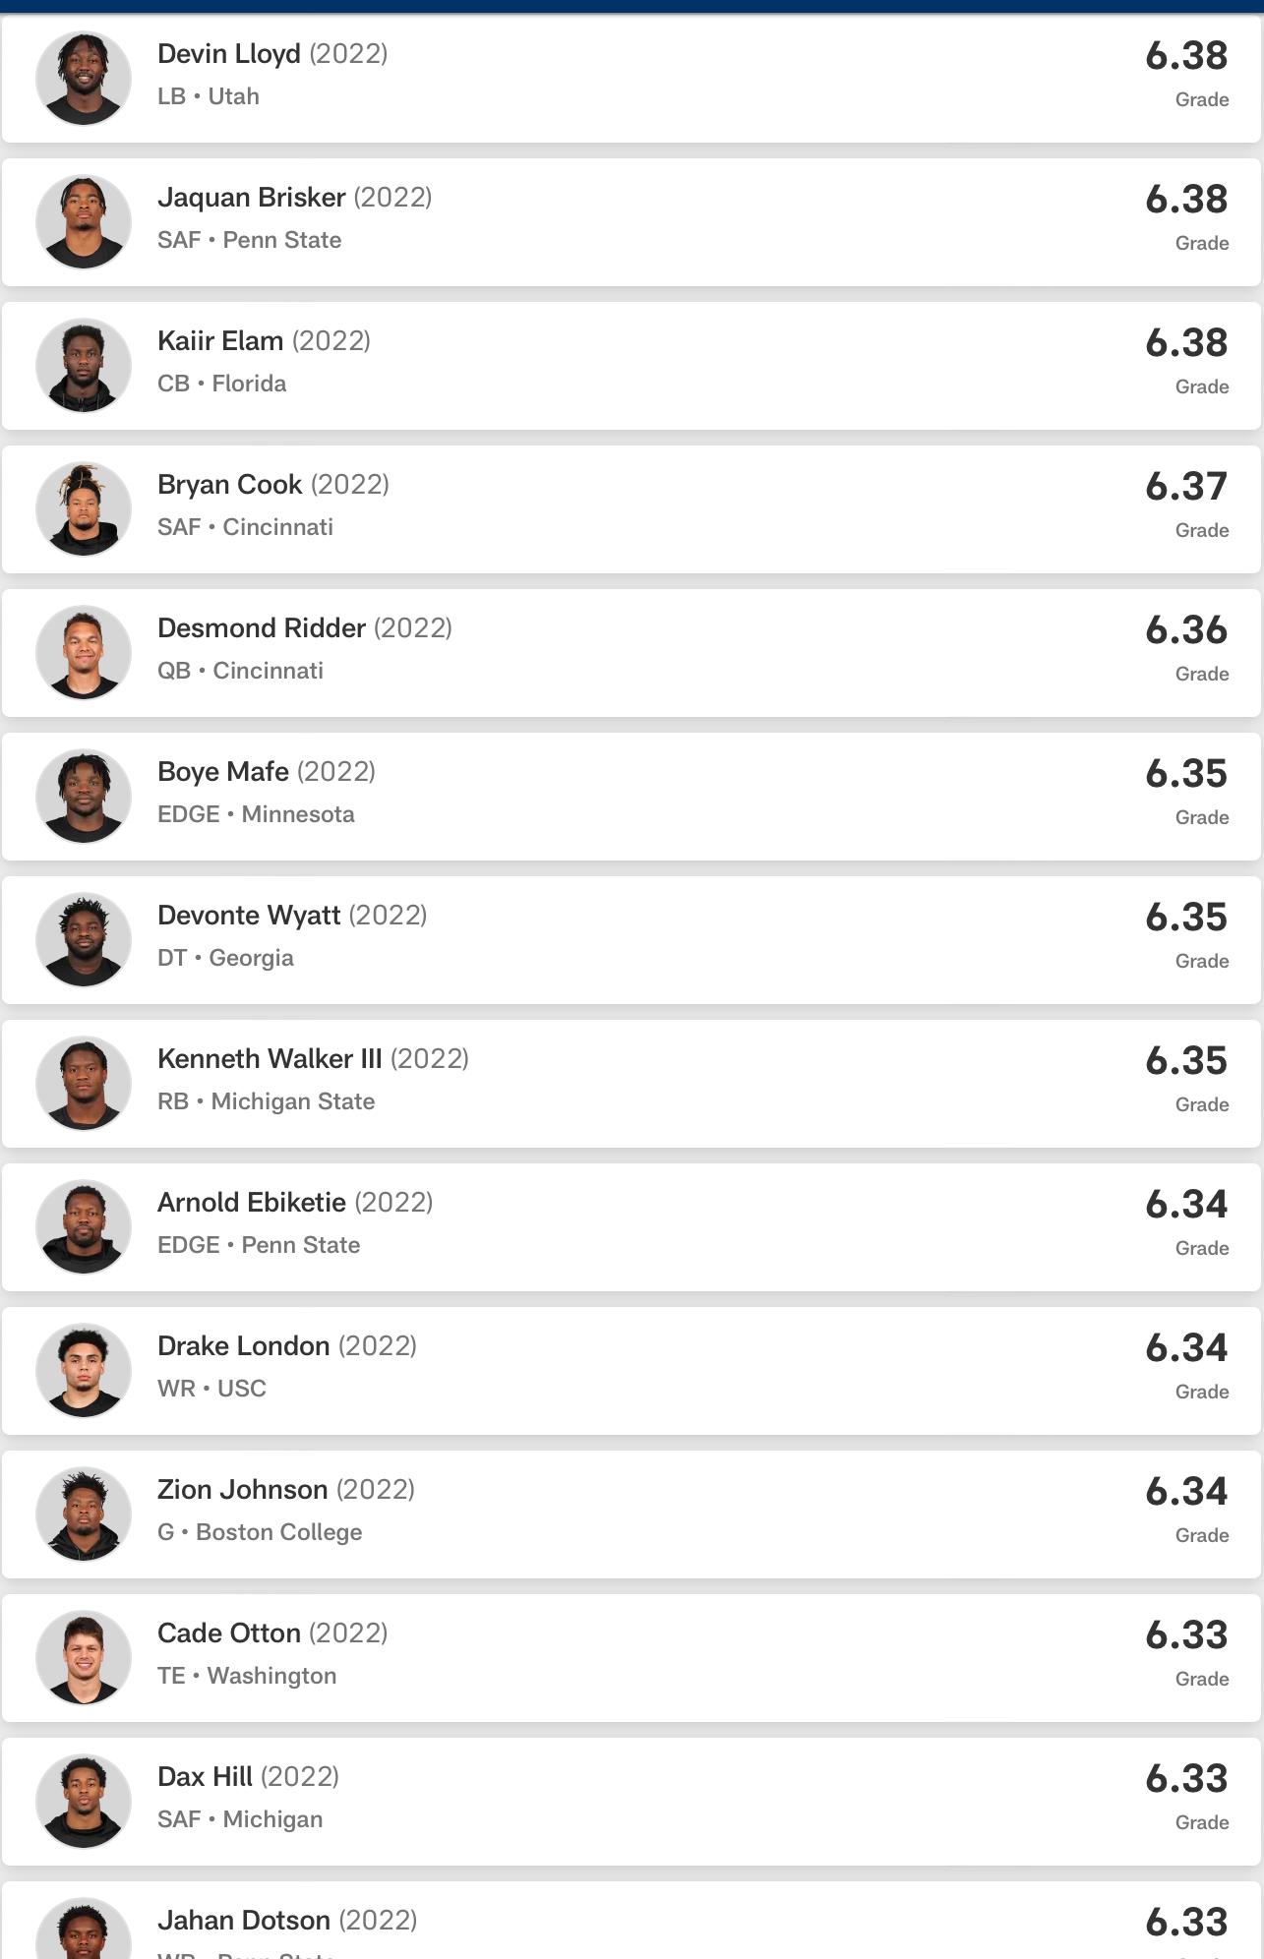The width and height of the screenshot is (1264, 1959).
Task: Select Desmond Ridder's round portrait
Action: (84, 653)
